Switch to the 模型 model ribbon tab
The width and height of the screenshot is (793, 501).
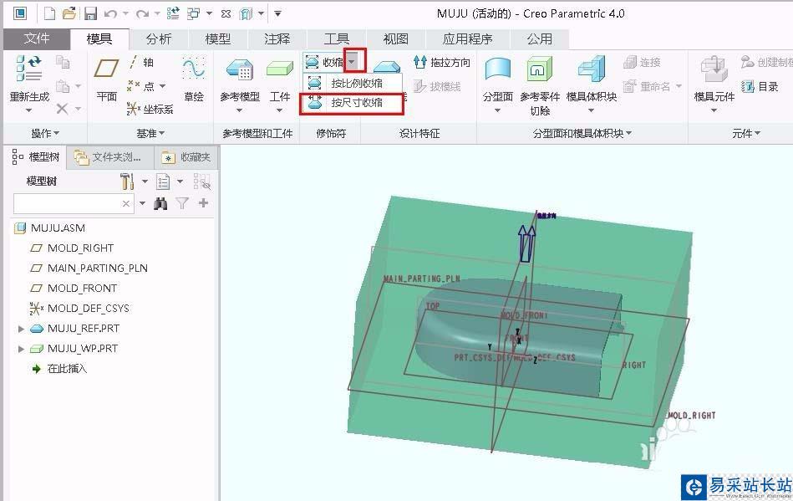[x=218, y=39]
